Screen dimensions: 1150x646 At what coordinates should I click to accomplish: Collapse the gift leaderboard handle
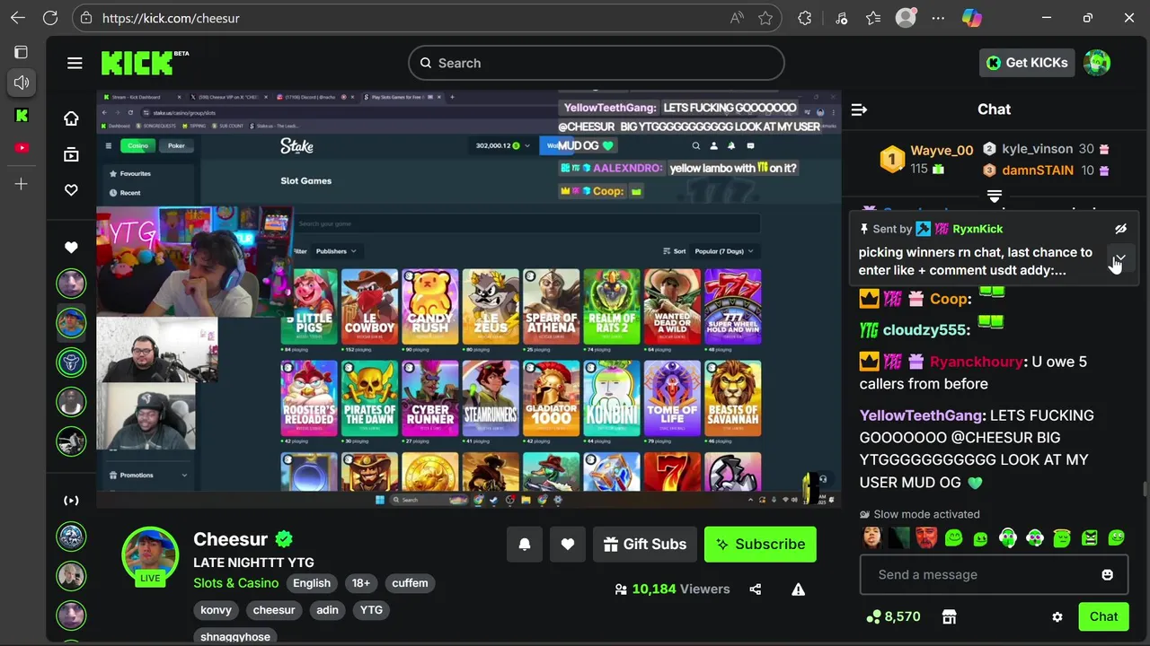(x=995, y=196)
